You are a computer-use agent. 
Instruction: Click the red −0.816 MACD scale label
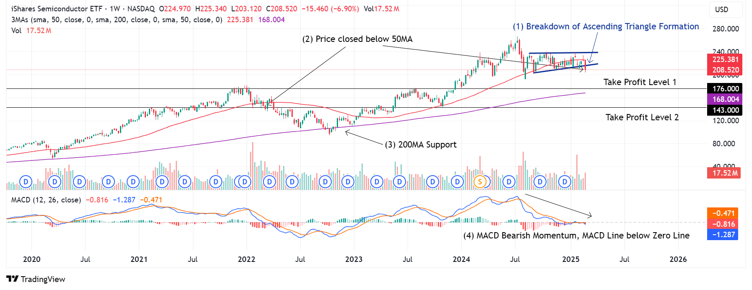(x=723, y=224)
